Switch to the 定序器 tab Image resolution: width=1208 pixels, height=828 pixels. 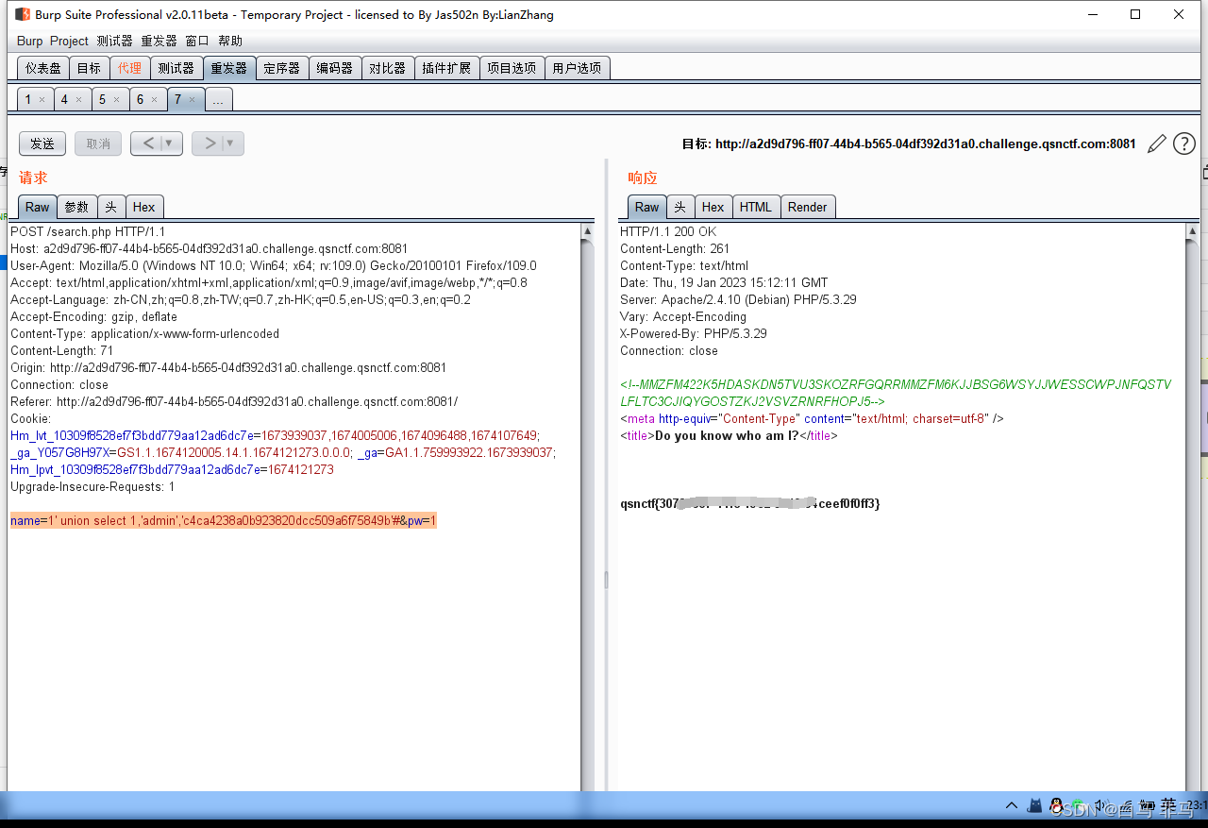(x=281, y=68)
